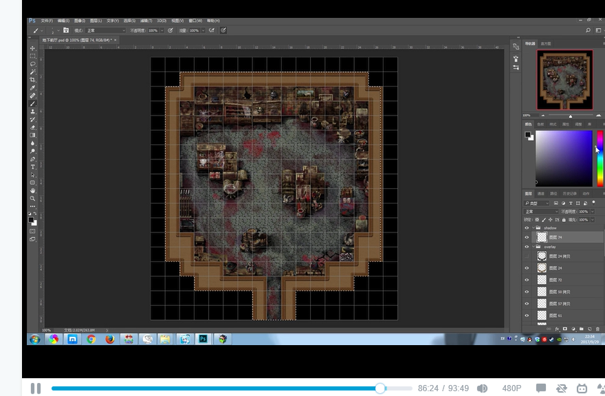Select the Horizontal Type tool
This screenshot has width=605, height=396.
pyautogui.click(x=33, y=167)
